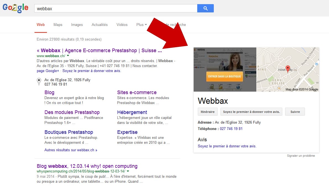Click the blue search magnifier button
329x186 pixels.
click(206, 8)
